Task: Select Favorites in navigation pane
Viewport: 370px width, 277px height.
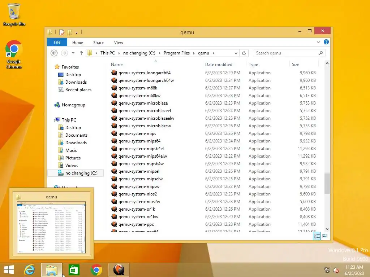Action: [x=70, y=67]
